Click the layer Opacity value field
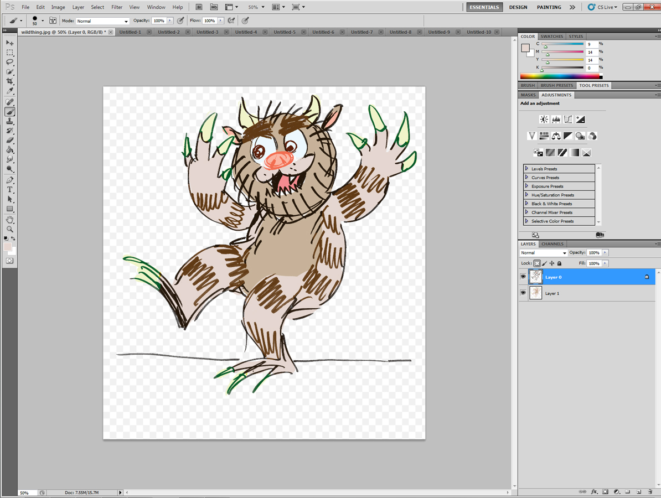Screen dimensions: 661x498 click(x=594, y=253)
